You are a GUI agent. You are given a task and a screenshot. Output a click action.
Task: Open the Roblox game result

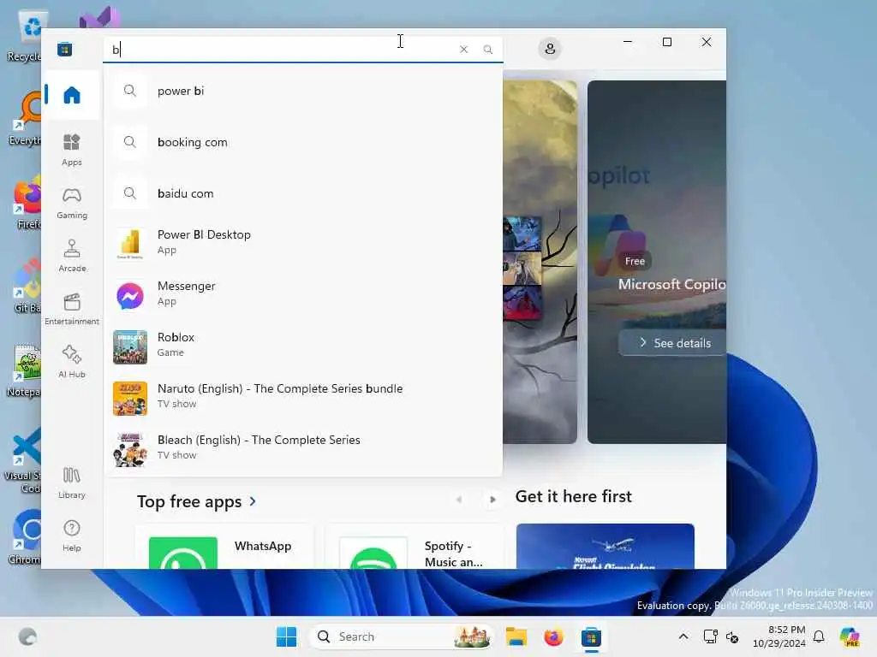303,346
